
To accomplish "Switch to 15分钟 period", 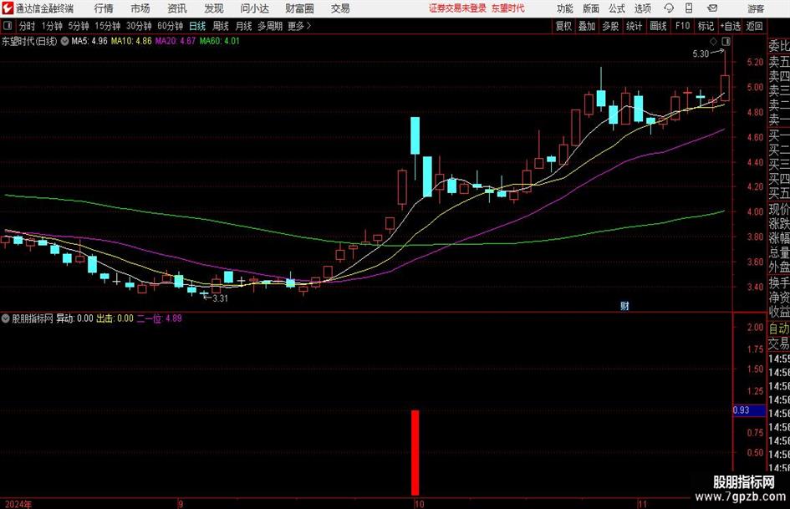I will click(108, 26).
